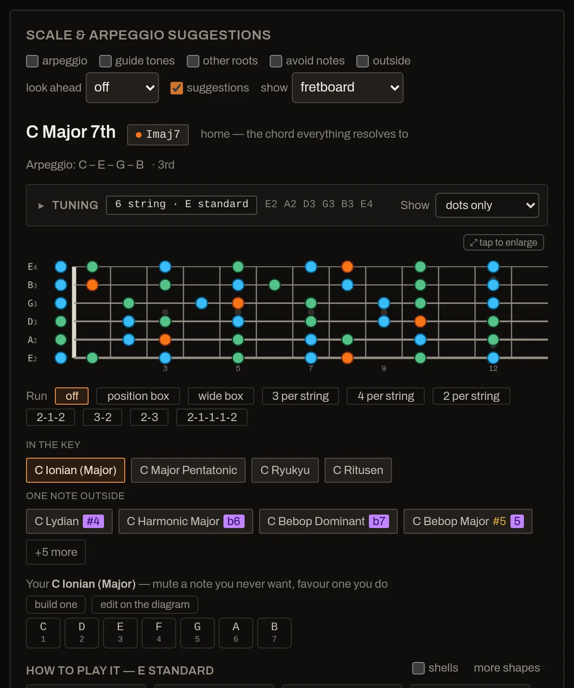Choose 4 per string run
Screen dimensions: 574x688
(386, 396)
